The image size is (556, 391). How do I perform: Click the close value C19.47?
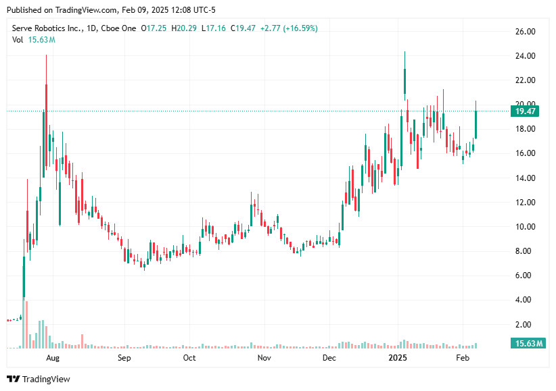coord(243,28)
